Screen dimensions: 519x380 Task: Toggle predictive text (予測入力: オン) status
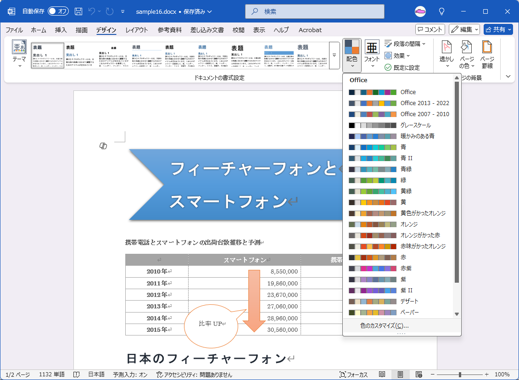(x=130, y=374)
